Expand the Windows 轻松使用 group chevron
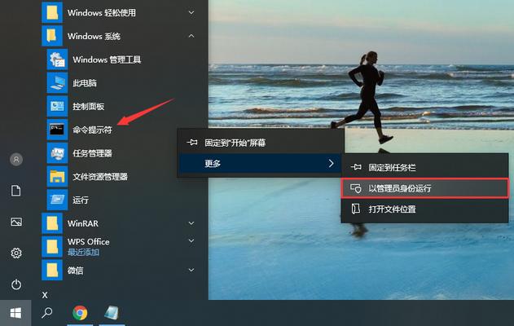Screen dimensions: 514x326 tap(191, 12)
